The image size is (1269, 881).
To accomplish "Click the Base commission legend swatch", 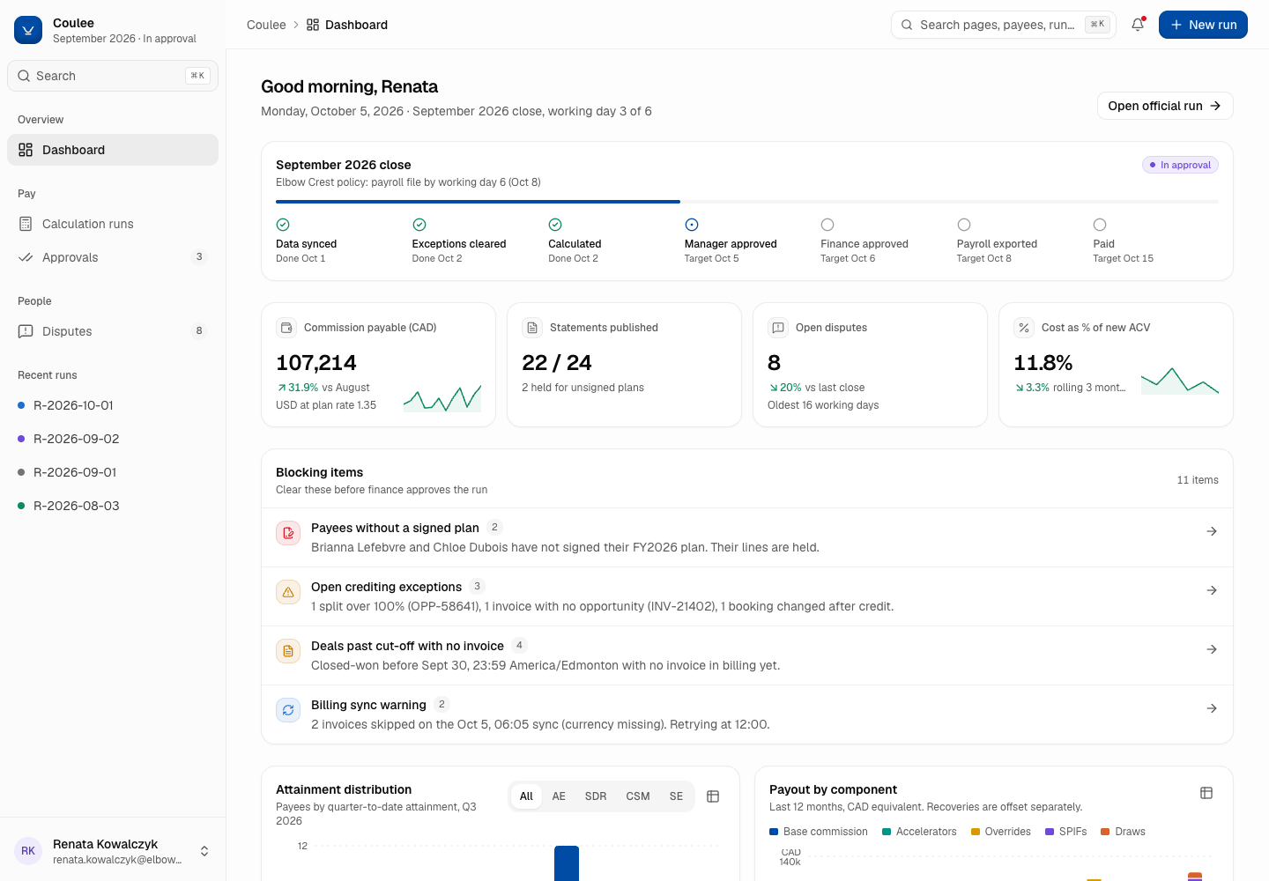I will pyautogui.click(x=774, y=832).
